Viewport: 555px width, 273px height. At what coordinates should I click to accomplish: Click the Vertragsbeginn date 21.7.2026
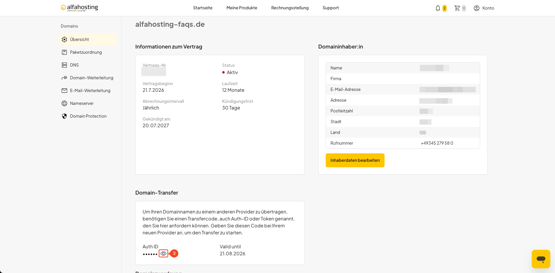(153, 90)
